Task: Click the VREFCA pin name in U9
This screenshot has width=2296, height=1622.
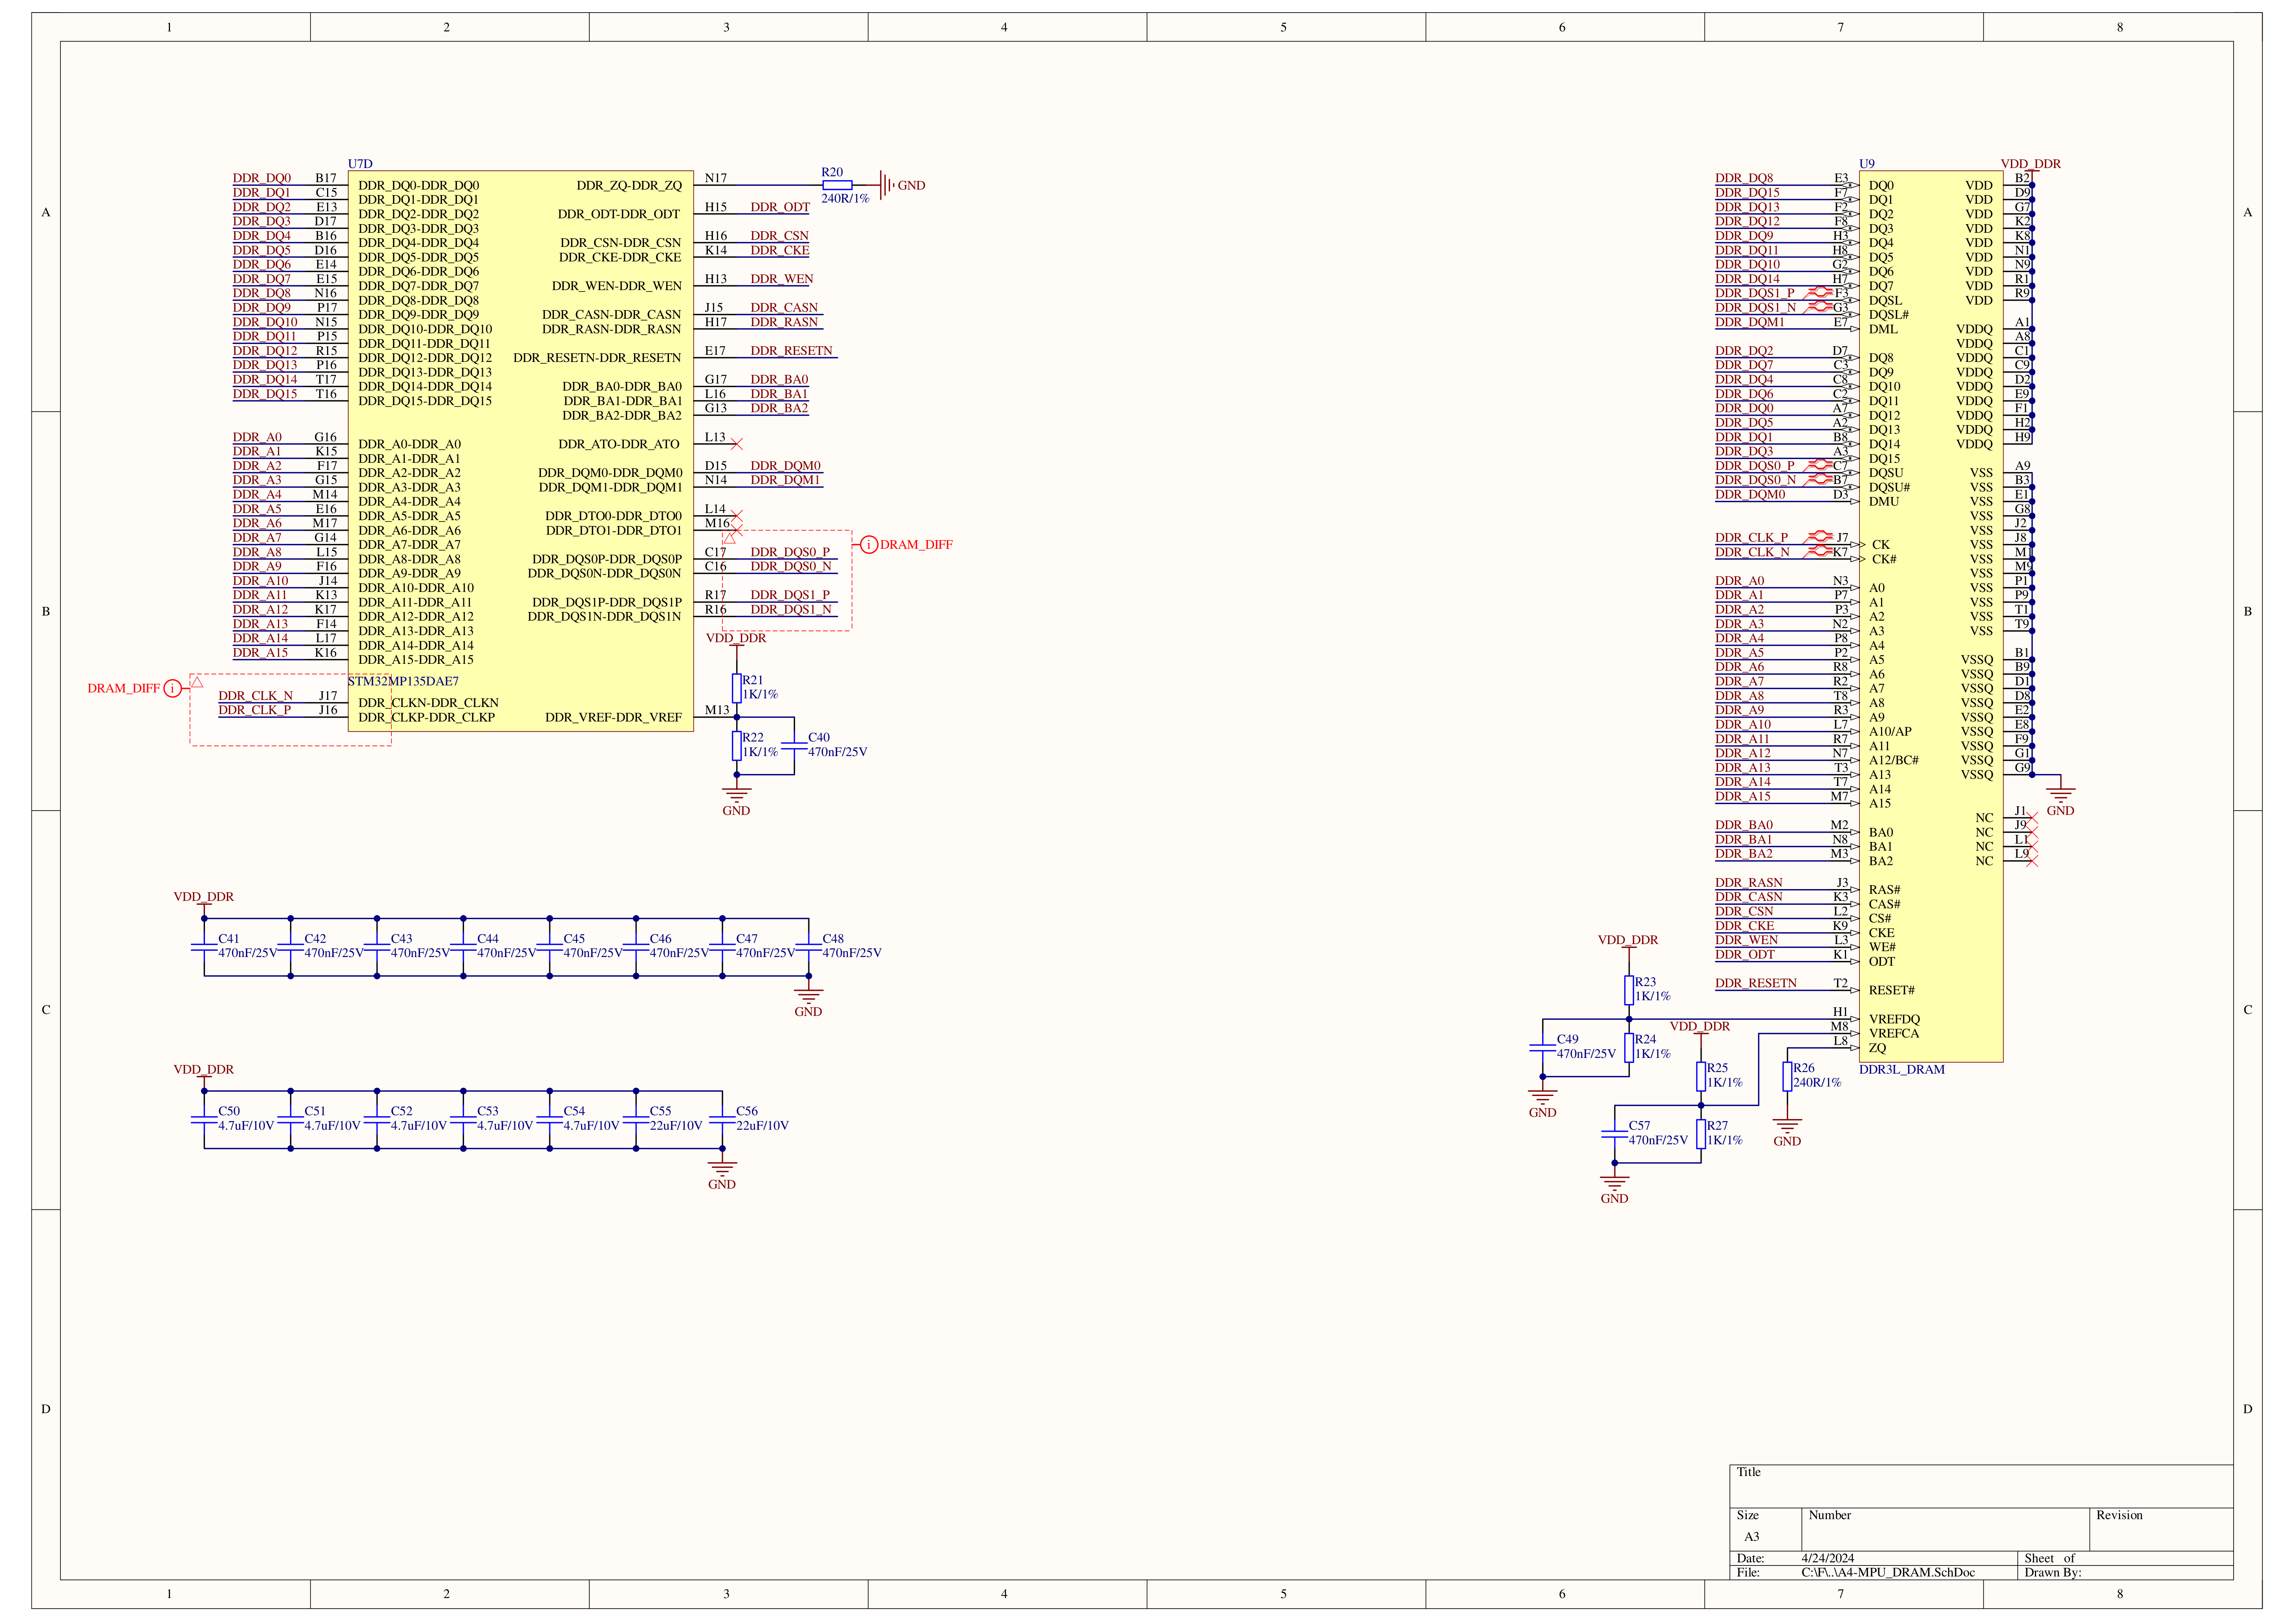Action: tap(1894, 1034)
